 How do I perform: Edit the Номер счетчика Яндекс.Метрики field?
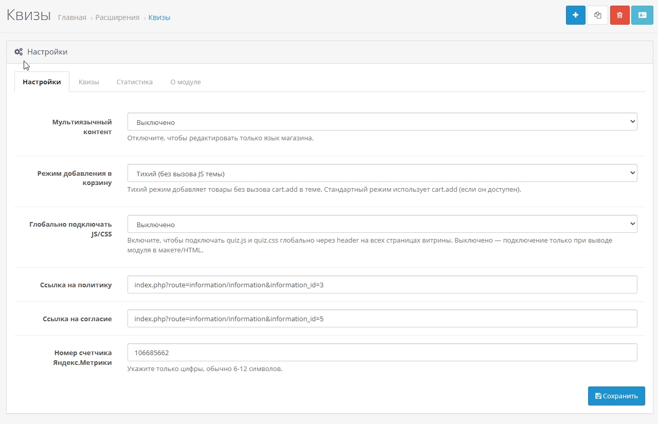point(382,353)
